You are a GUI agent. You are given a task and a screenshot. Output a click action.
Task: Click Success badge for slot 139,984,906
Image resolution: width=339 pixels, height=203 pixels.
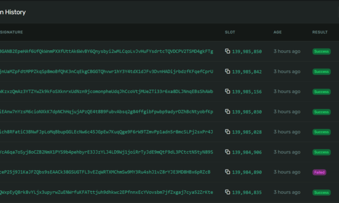pos(322,152)
